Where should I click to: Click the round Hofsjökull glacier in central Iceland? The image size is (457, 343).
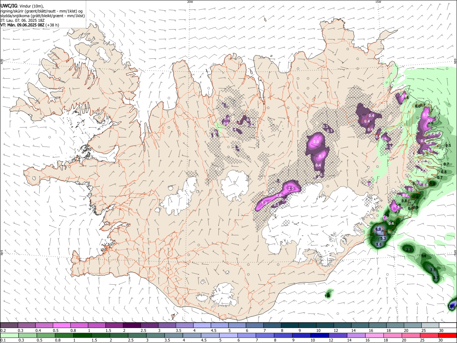tap(235, 185)
